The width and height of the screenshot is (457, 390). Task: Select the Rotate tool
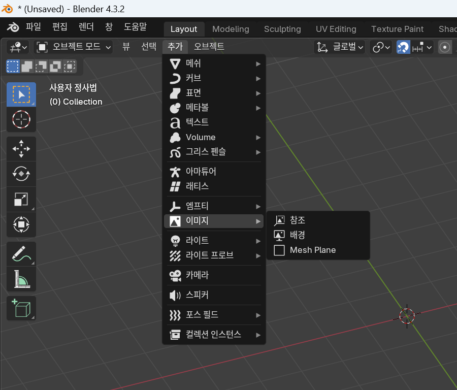[x=21, y=174]
